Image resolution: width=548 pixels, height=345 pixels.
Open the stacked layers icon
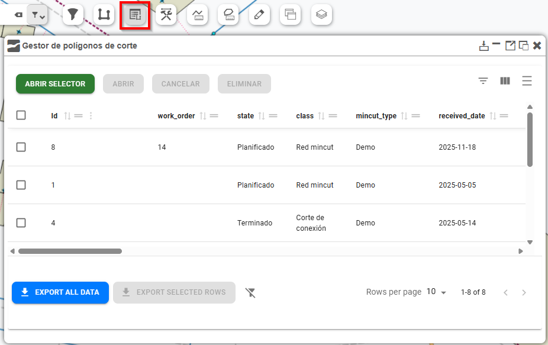pos(321,15)
